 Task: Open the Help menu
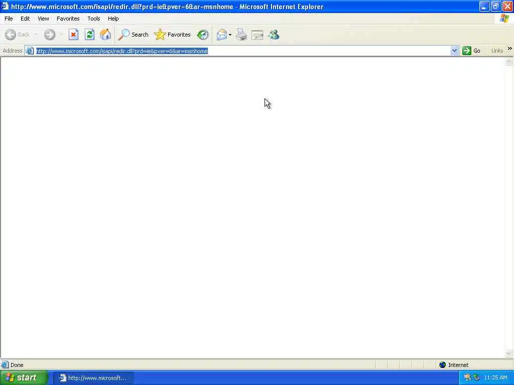coord(113,19)
